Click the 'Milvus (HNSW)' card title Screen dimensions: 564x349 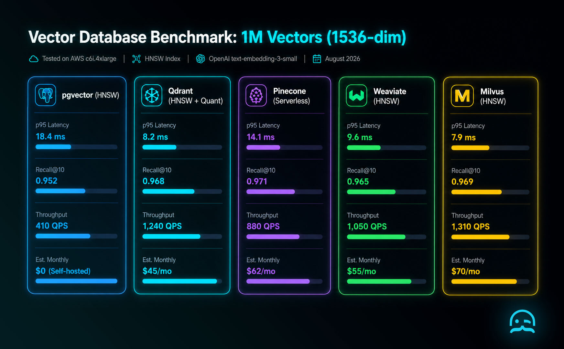tap(493, 96)
